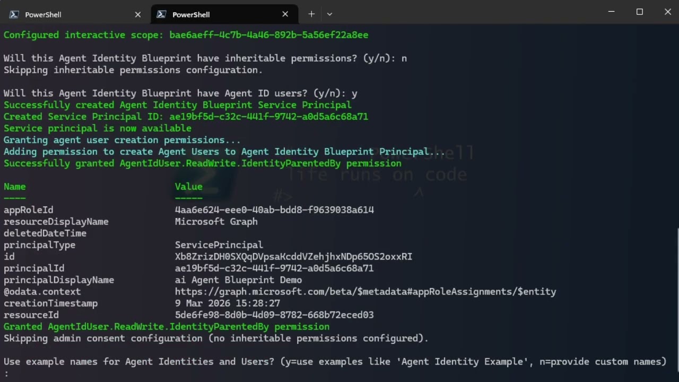Click creationTimestamp value 9 Mar 2026
Screen dimensions: 679x382
(x=228, y=303)
